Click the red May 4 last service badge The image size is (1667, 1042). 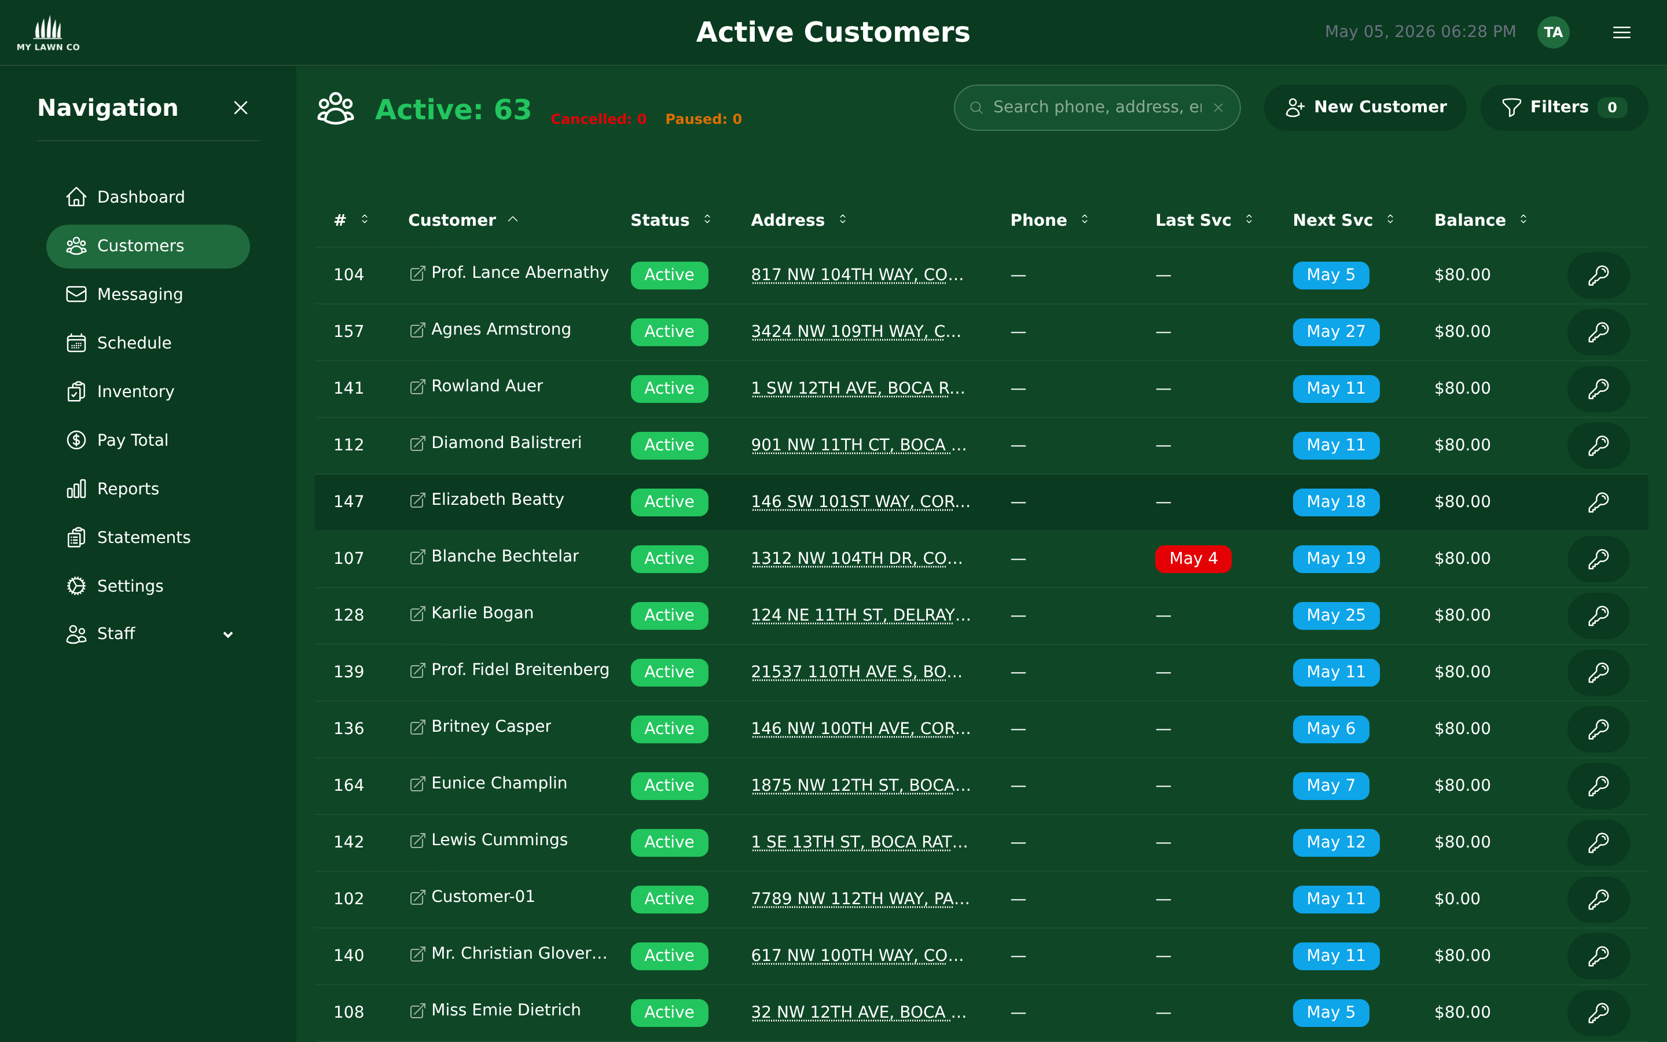[1193, 559]
